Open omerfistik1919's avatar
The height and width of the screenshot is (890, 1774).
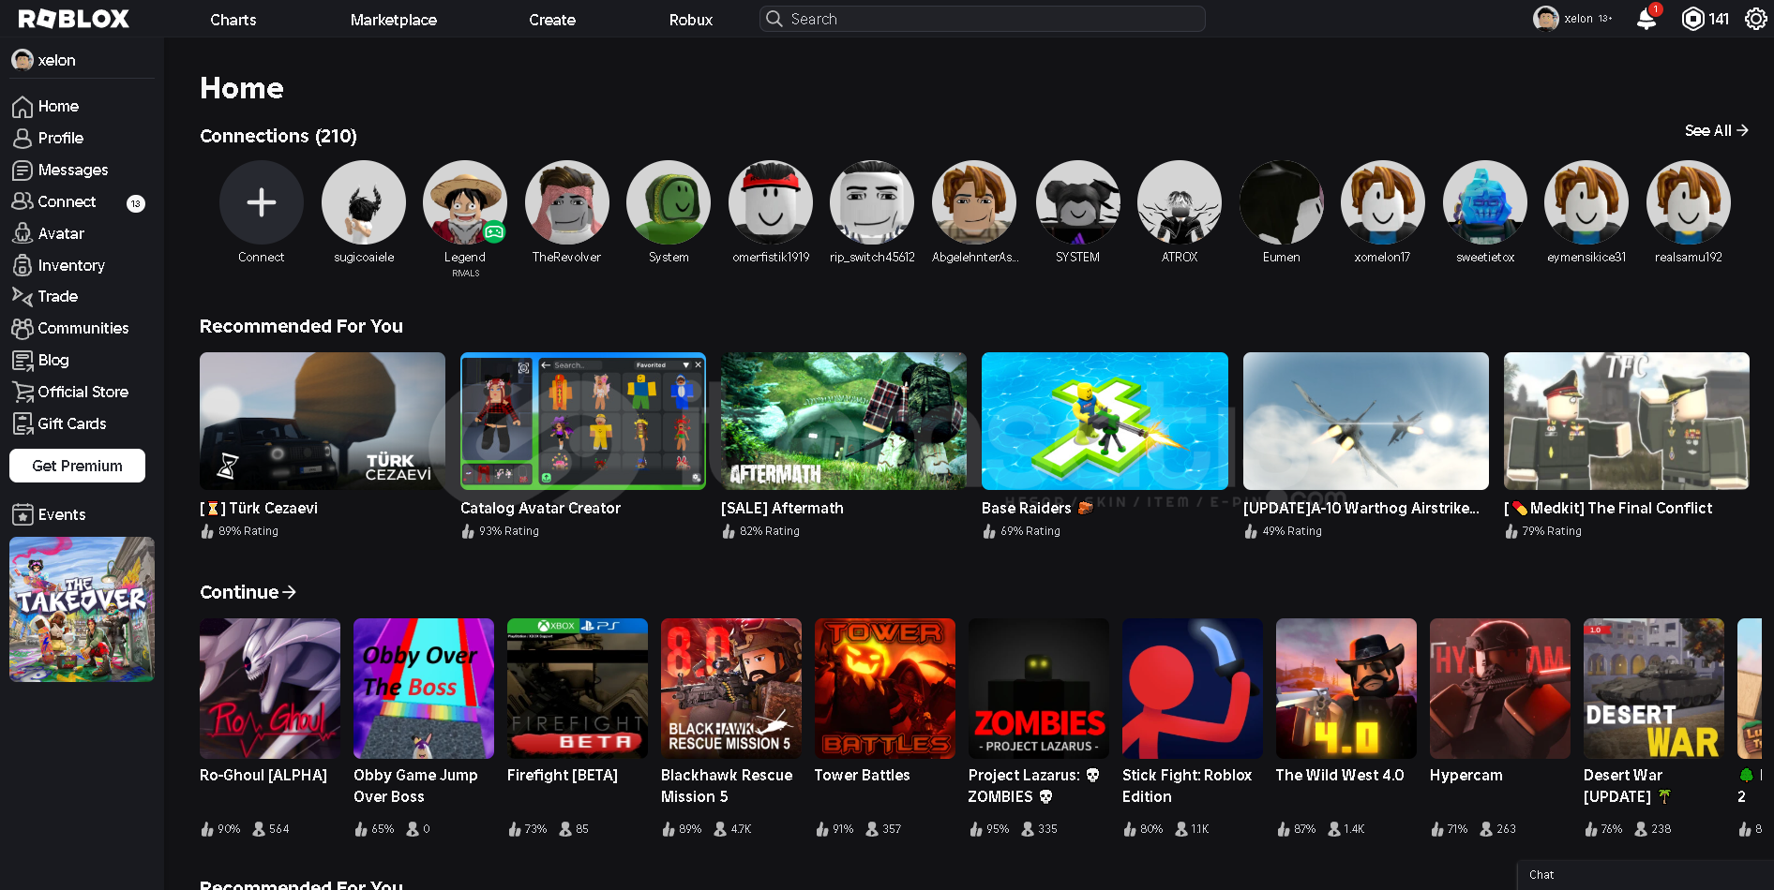click(x=771, y=202)
